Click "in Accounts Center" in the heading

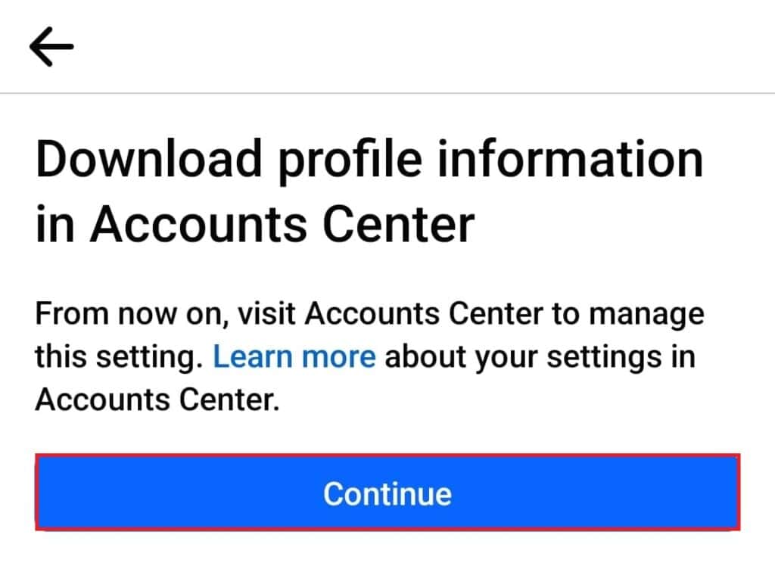point(255,225)
